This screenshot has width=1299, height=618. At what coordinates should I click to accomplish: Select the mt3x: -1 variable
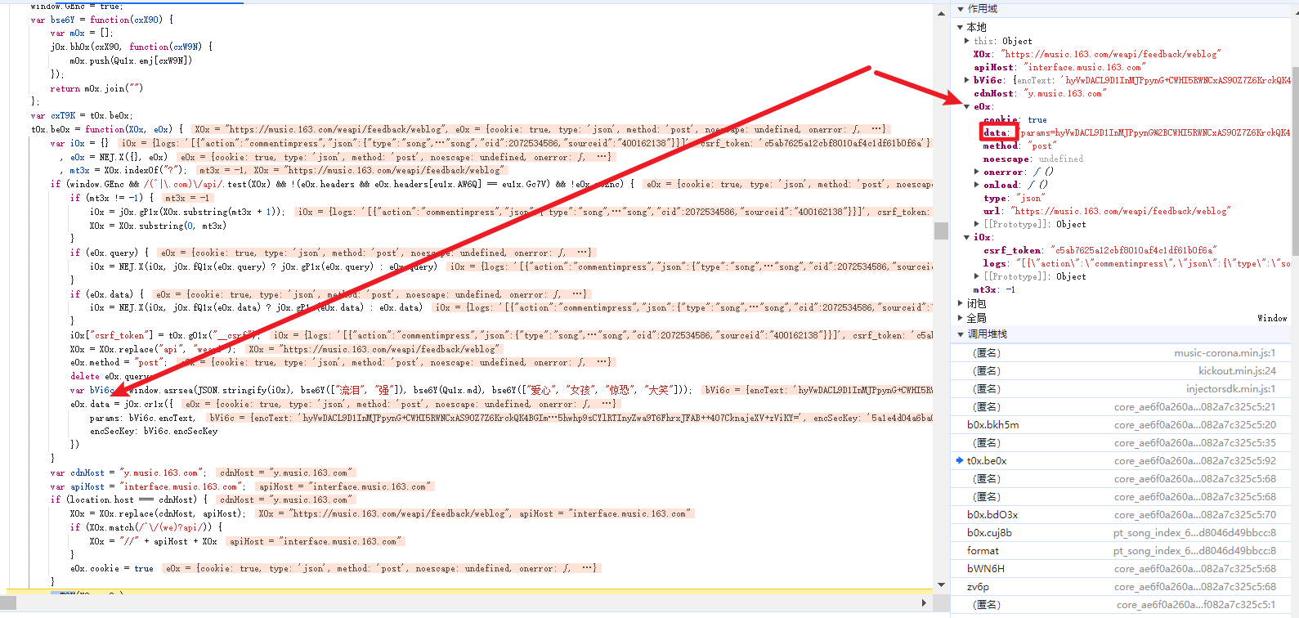994,289
